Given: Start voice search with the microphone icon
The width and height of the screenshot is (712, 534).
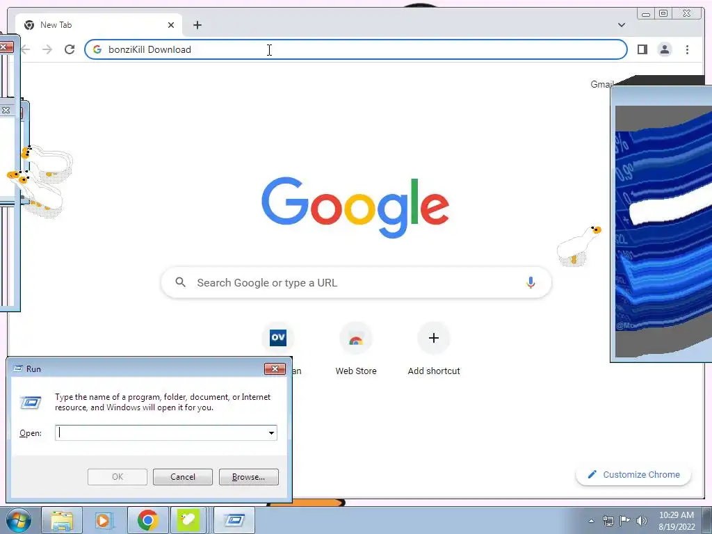Looking at the screenshot, I should [x=531, y=282].
